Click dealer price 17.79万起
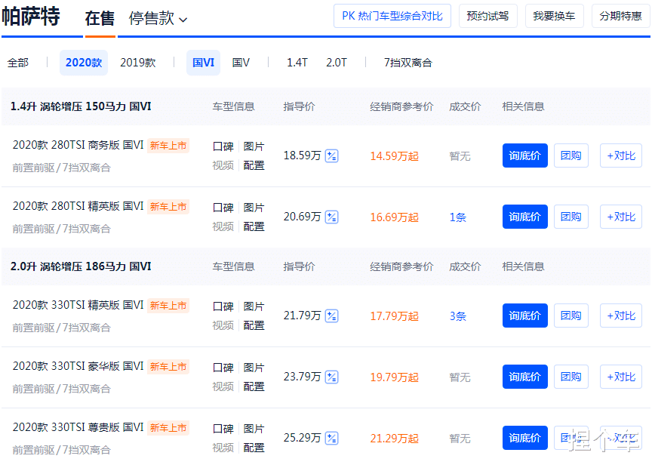This screenshot has width=652, height=468. [x=394, y=316]
